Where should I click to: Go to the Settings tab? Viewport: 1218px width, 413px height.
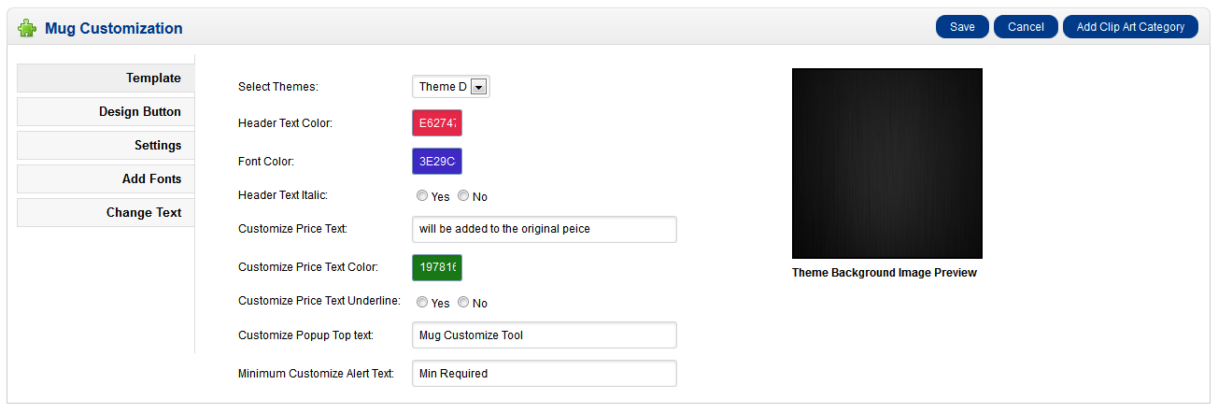tap(106, 145)
